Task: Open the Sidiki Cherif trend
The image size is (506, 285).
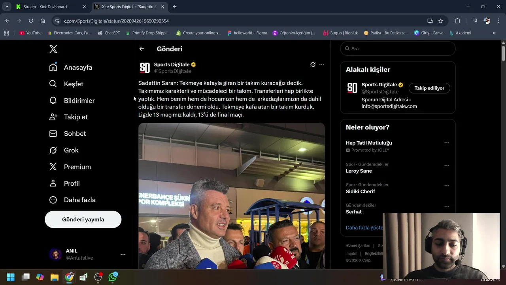Action: [x=361, y=192]
